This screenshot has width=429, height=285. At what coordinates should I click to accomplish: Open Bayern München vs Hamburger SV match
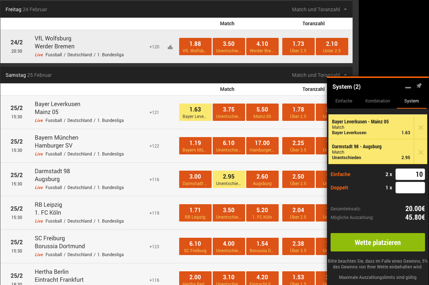pyautogui.click(x=56, y=141)
